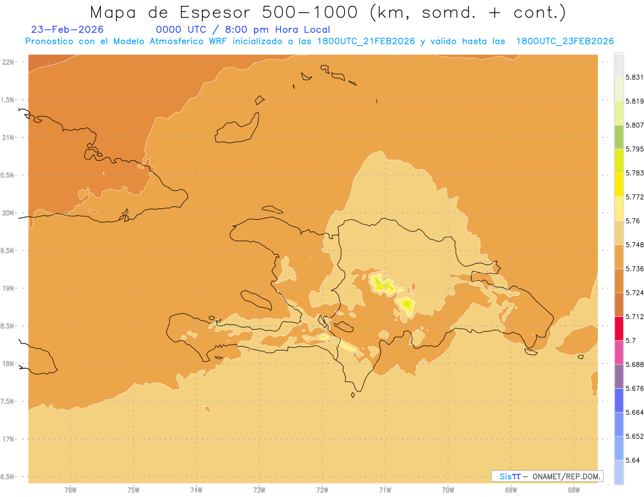
Task: Click the 6.5N latitude axis label
Action: (8, 477)
